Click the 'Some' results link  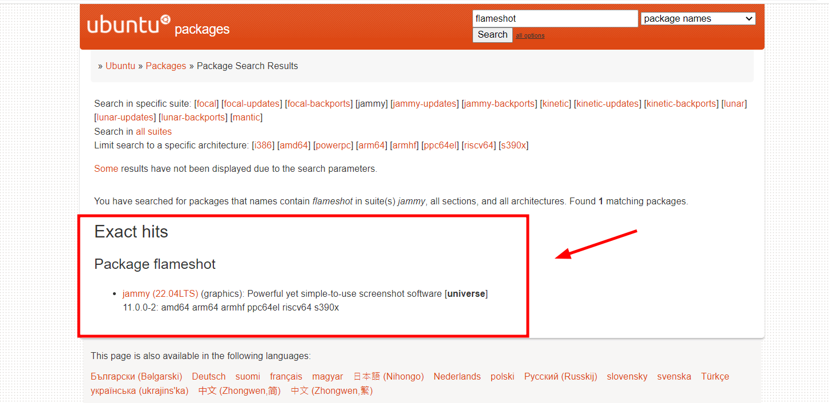coord(106,168)
